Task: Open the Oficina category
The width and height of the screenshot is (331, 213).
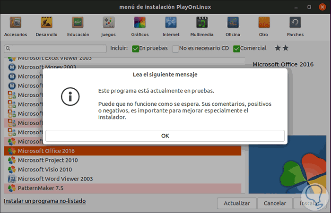Action: [x=233, y=27]
